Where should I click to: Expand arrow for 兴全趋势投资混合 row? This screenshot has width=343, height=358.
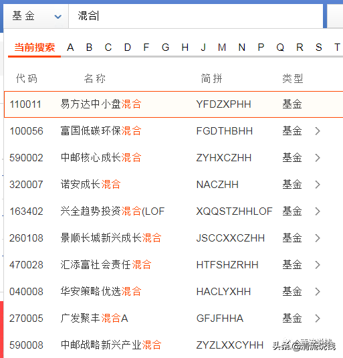click(x=318, y=211)
